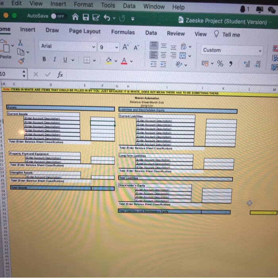Switch to the Page Layout tab
The width and height of the screenshot is (278, 278).
85,31
